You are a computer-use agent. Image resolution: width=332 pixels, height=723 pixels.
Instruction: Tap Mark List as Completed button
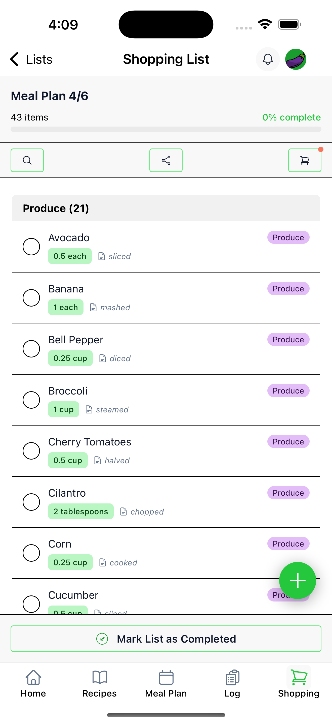166,639
